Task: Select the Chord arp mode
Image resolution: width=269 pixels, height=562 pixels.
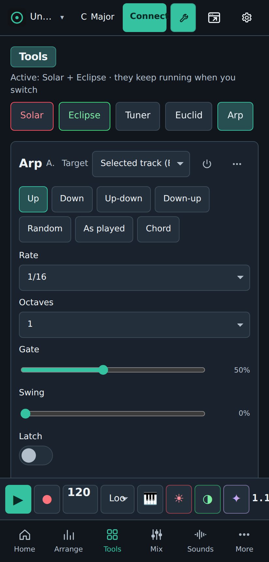Action: tap(158, 229)
